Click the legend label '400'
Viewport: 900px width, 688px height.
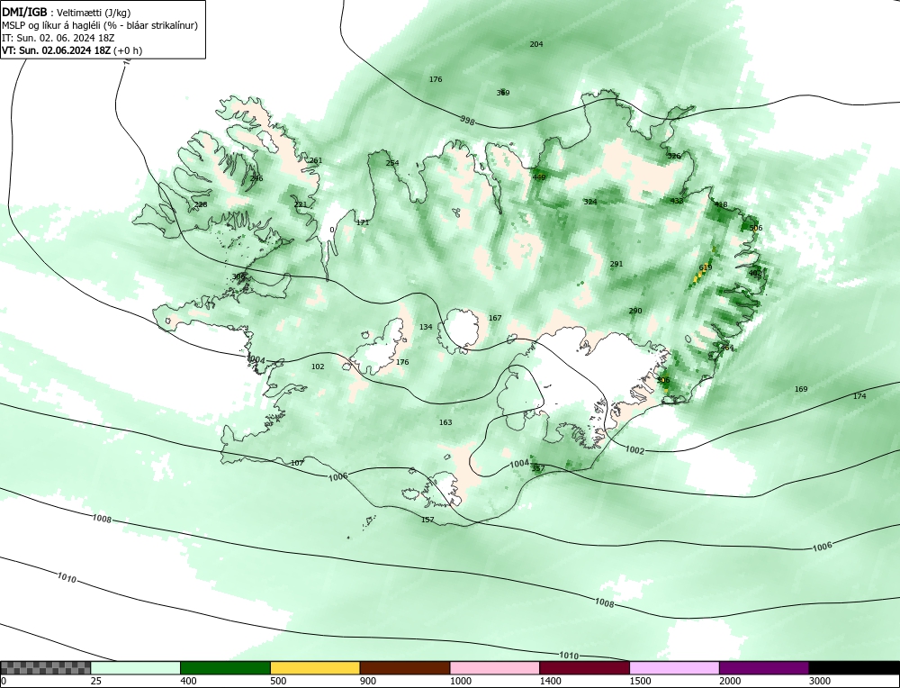(188, 681)
